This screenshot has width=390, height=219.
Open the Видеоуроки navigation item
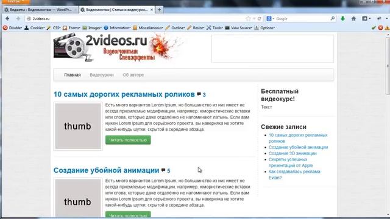[x=102, y=75]
